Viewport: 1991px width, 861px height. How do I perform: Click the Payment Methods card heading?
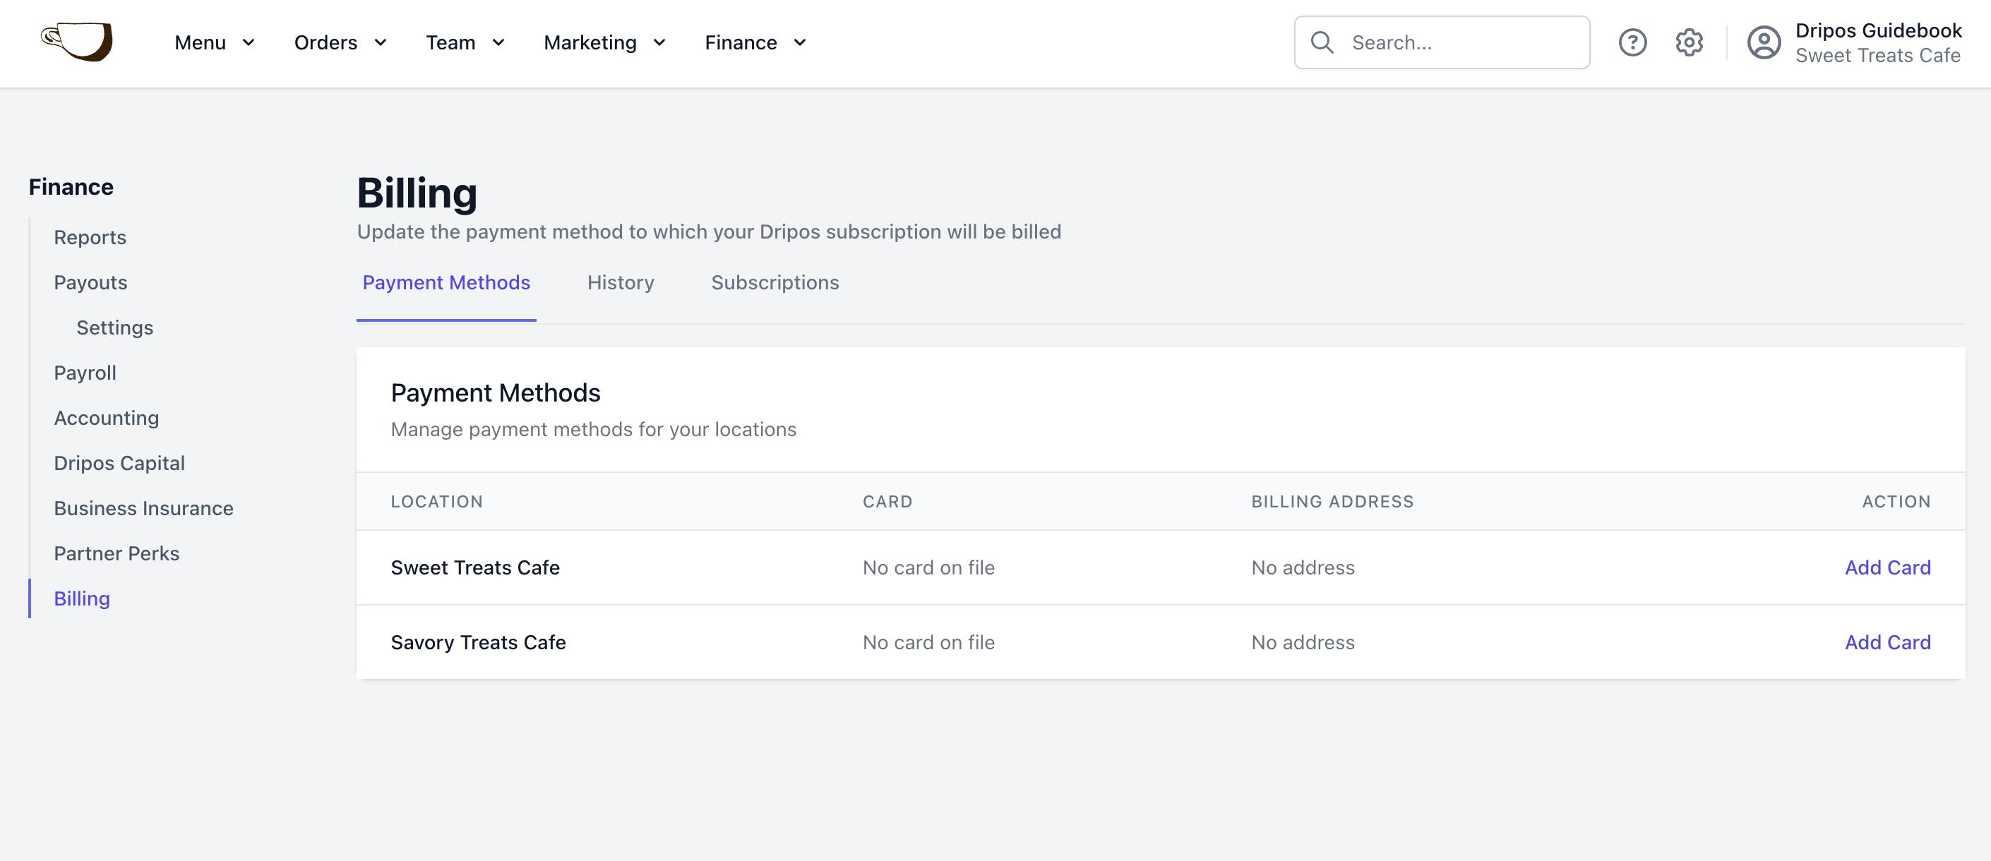tap(496, 392)
